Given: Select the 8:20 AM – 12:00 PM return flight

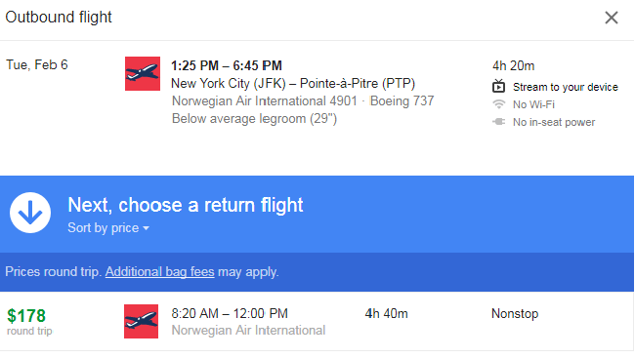Looking at the screenshot, I should (317, 321).
